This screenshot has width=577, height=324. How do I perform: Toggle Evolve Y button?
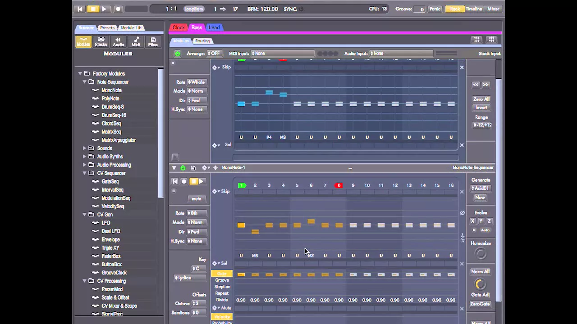click(x=481, y=221)
